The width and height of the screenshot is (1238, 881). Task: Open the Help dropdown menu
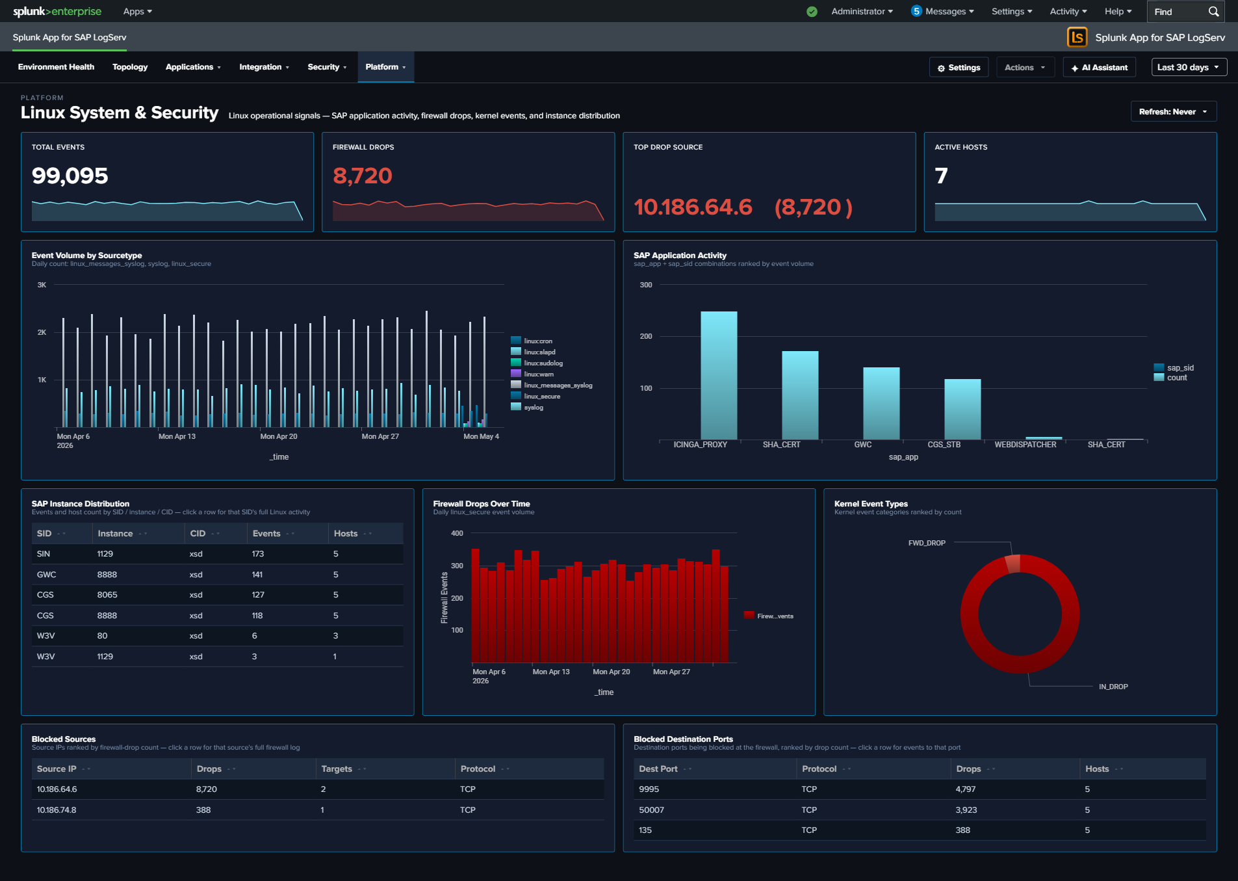pyautogui.click(x=1118, y=12)
